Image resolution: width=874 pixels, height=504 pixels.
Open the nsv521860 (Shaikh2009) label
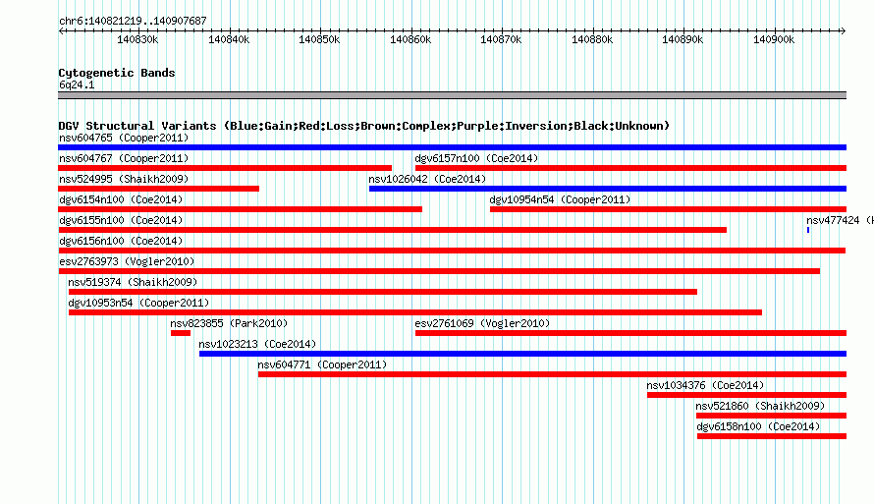760,406
